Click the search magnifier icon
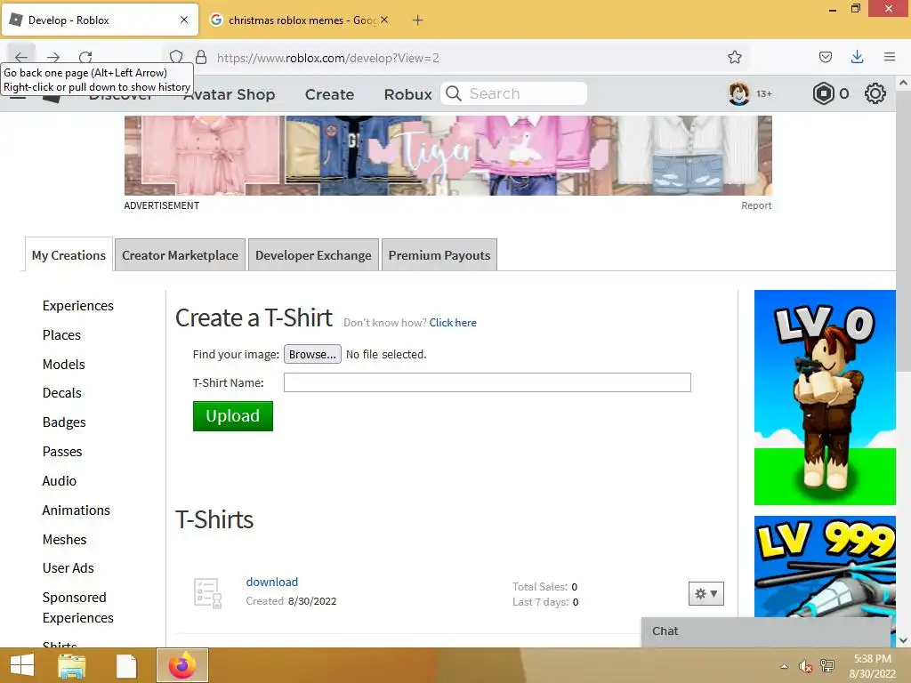The image size is (911, 683). click(x=454, y=93)
